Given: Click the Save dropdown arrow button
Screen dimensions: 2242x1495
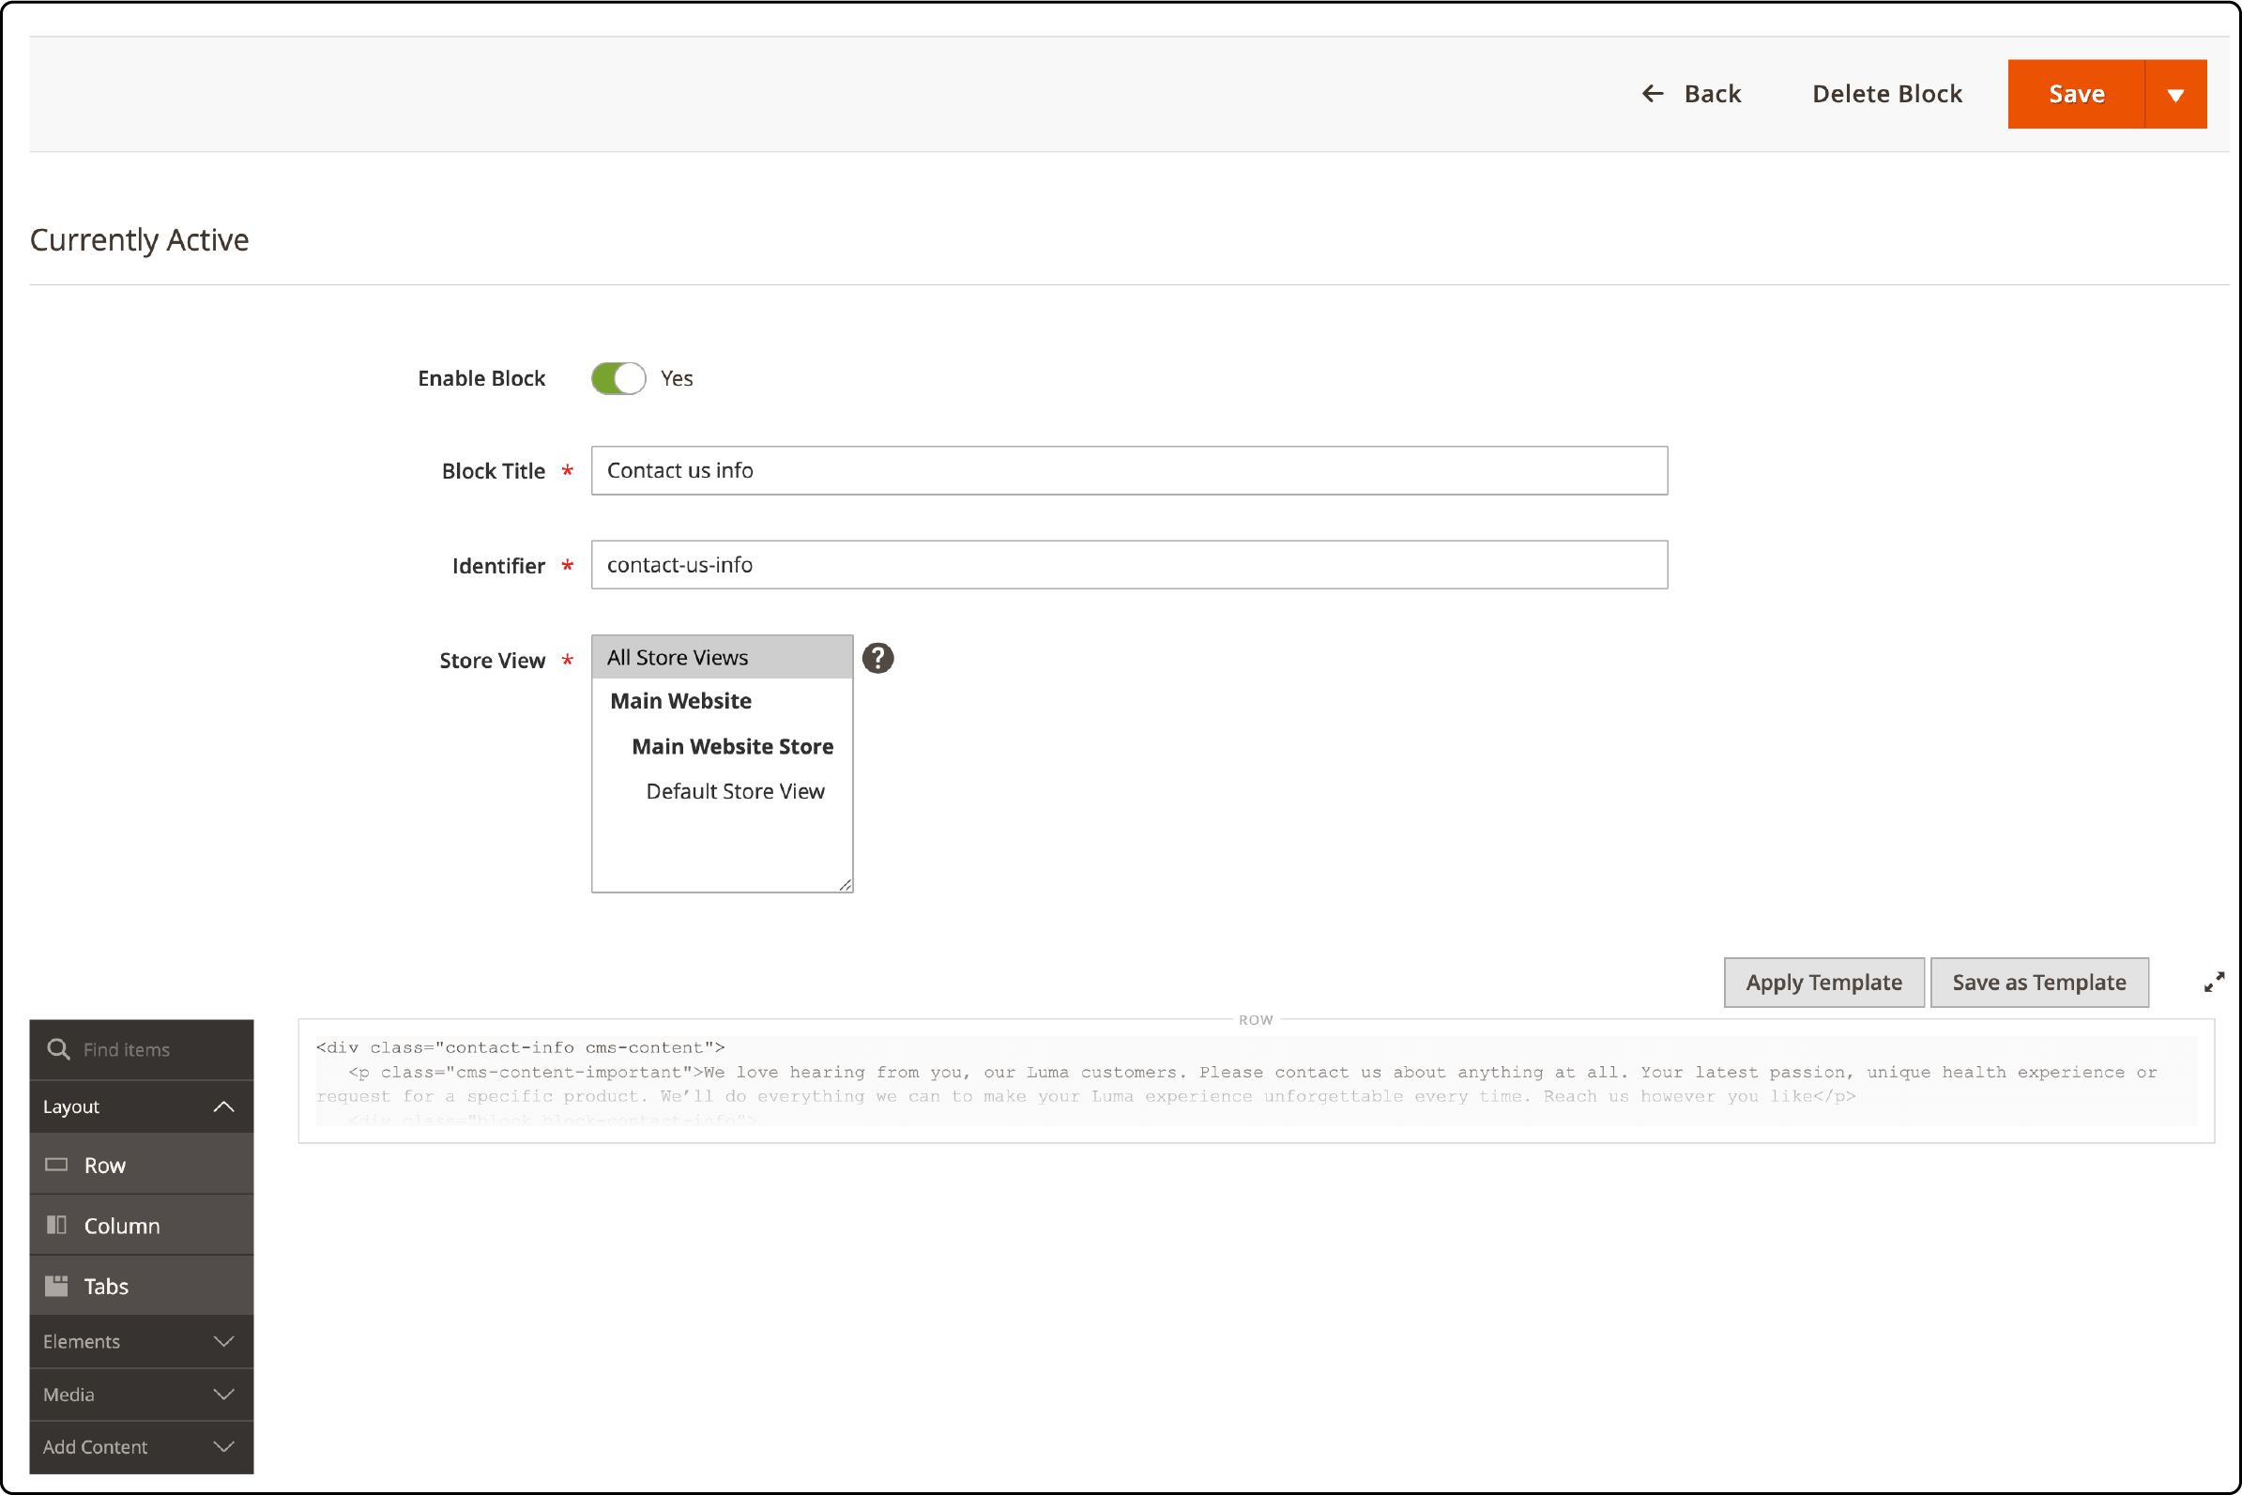Looking at the screenshot, I should [x=2175, y=94].
